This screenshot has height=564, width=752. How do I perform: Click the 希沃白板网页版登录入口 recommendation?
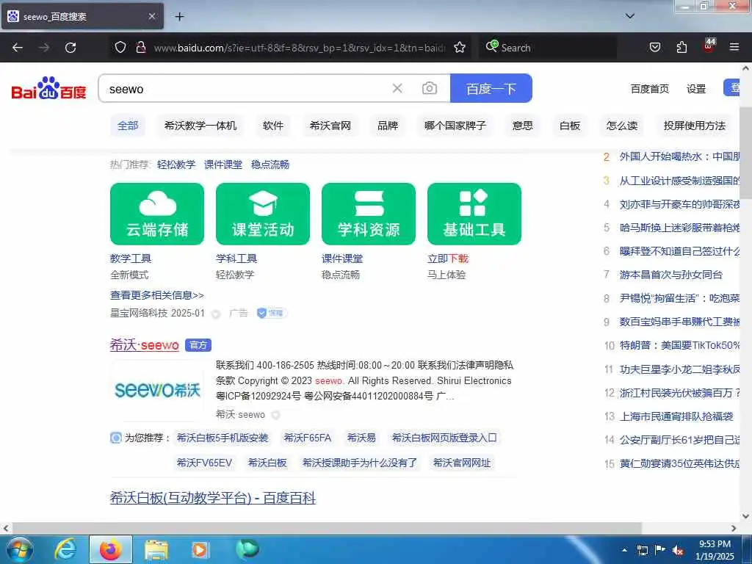(x=444, y=438)
